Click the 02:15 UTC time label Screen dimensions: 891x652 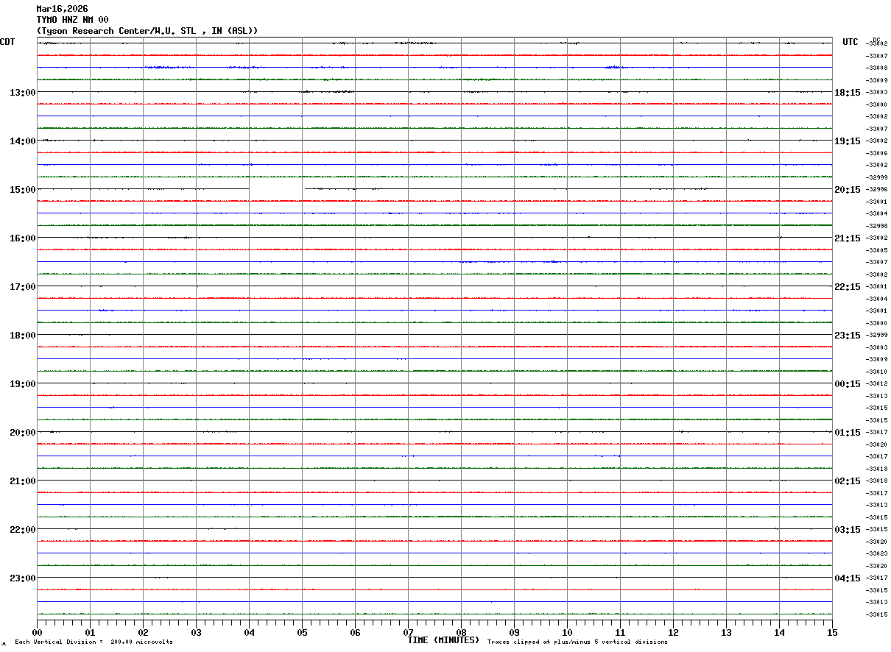(x=847, y=481)
